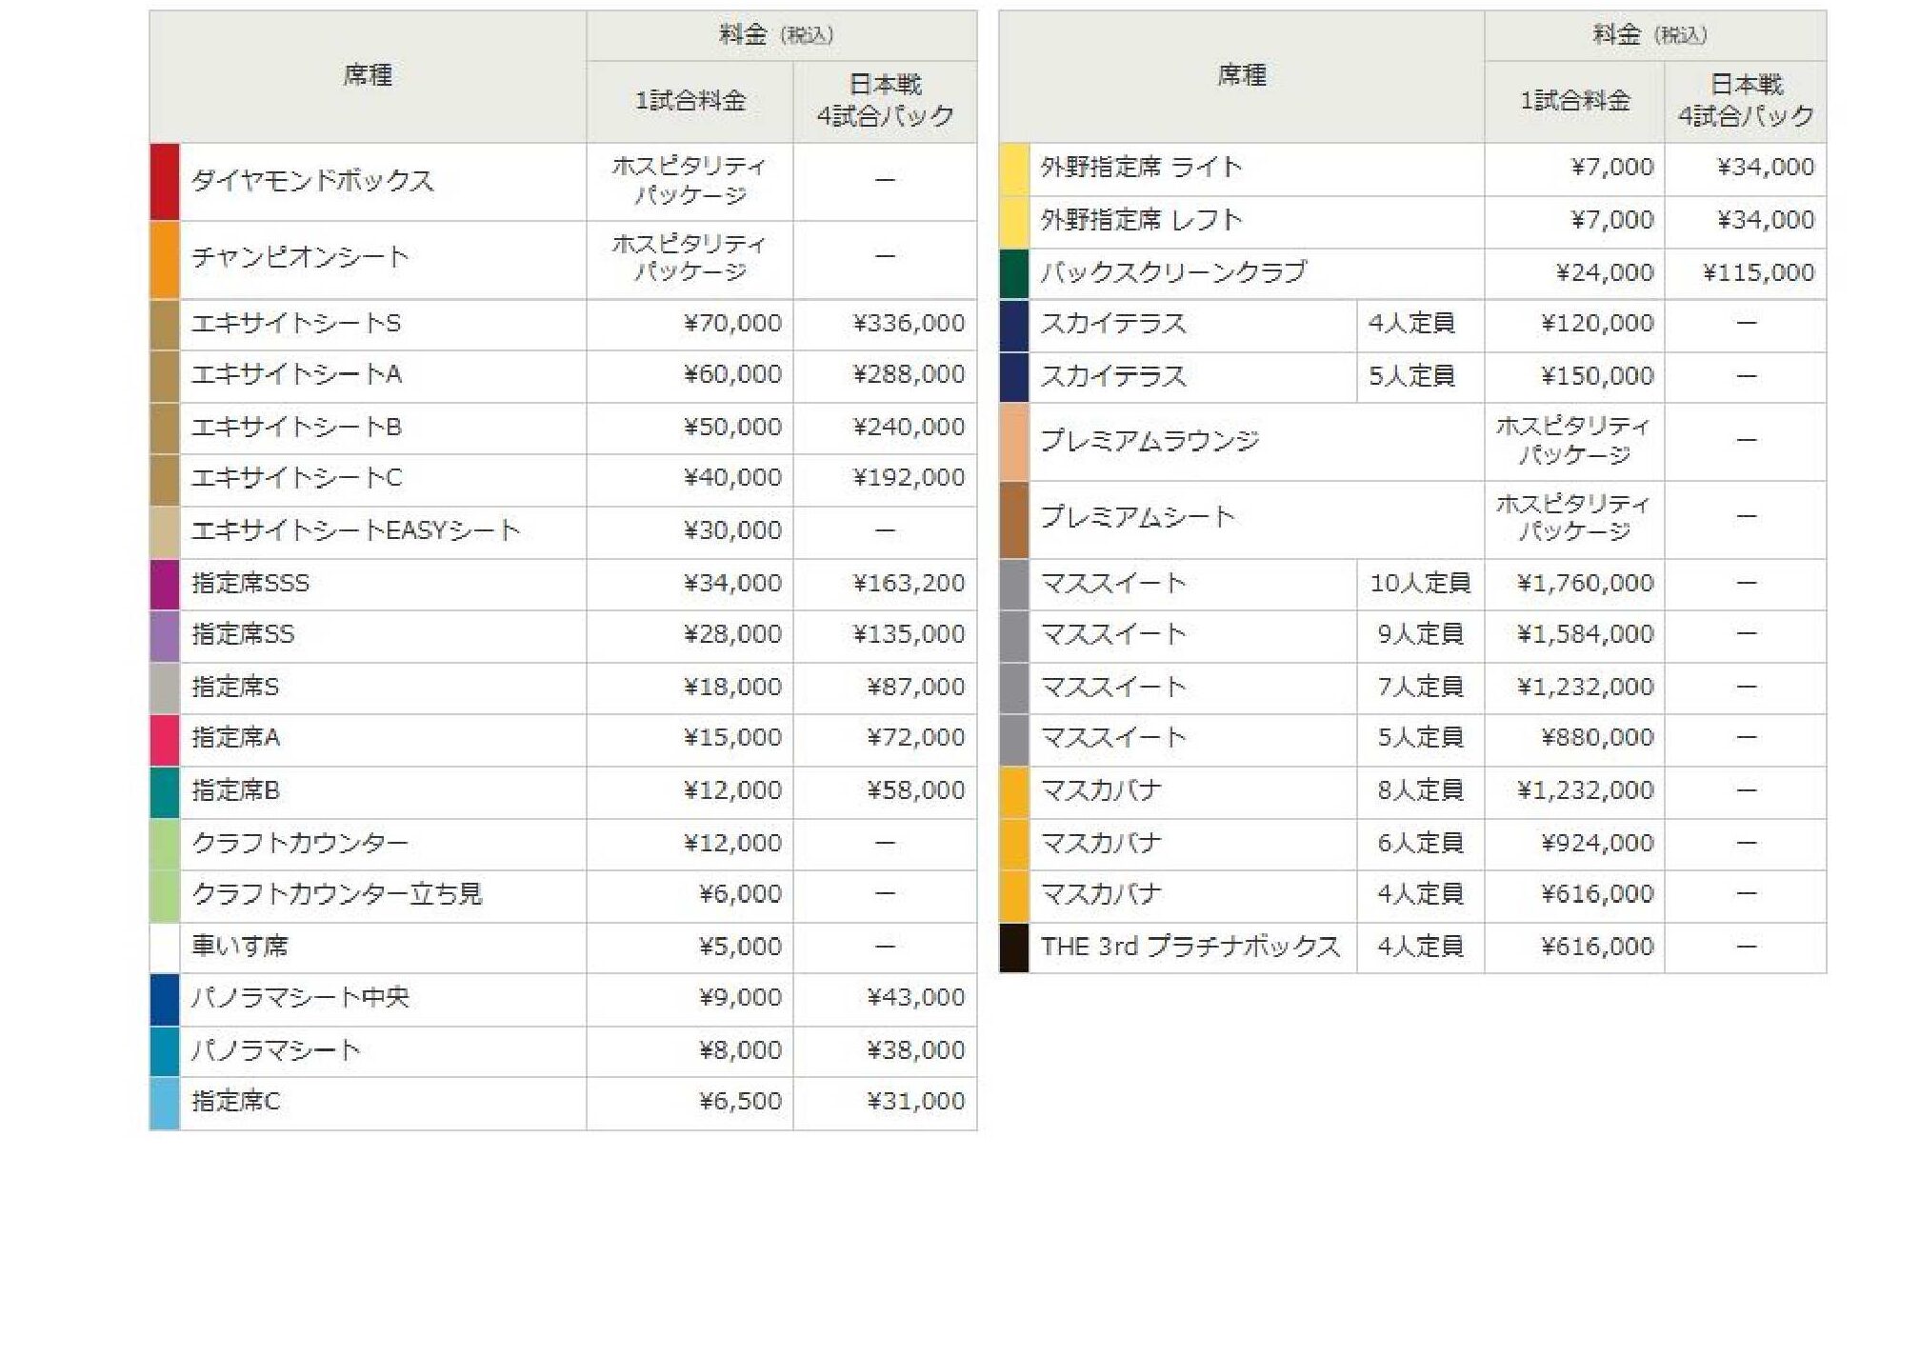Click the スカイテラス 5人定員 ¥150,000 price
The height and width of the screenshot is (1357, 1920).
(x=1596, y=377)
